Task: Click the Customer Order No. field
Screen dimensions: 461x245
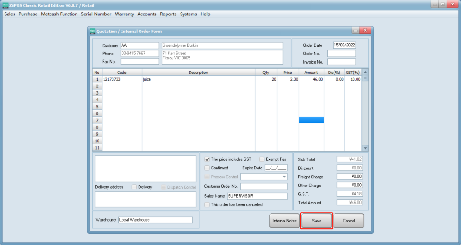Action: click(264, 186)
